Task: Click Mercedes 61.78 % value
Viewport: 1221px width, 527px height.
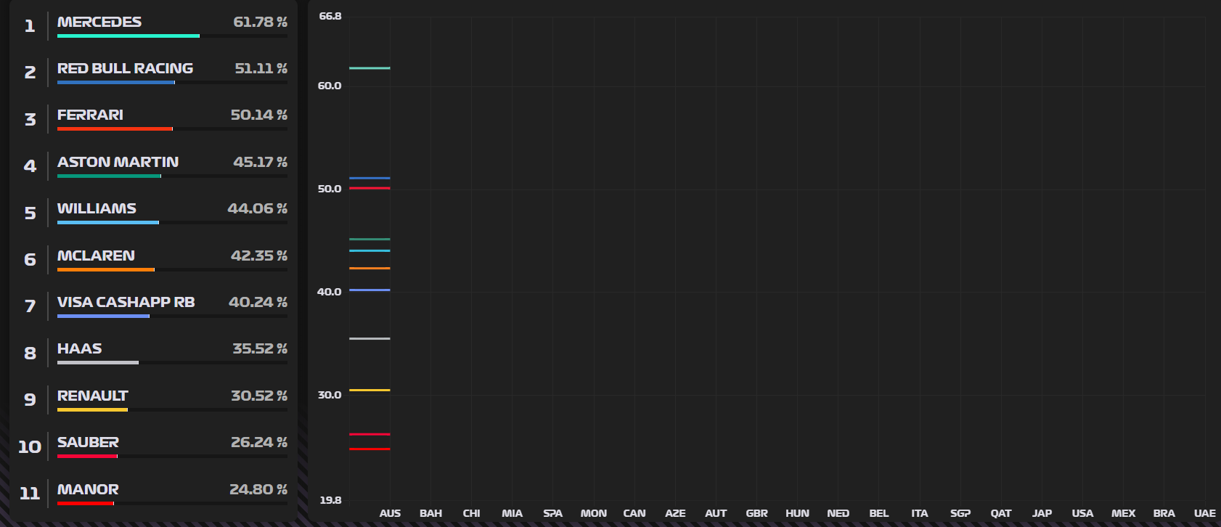Action: tap(260, 22)
